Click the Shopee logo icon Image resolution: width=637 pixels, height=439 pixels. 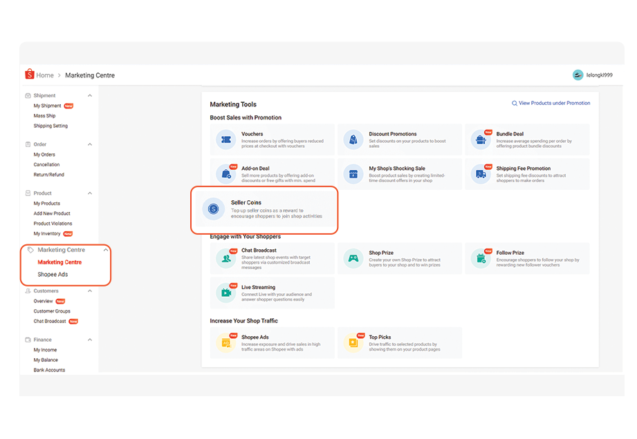[x=29, y=75]
